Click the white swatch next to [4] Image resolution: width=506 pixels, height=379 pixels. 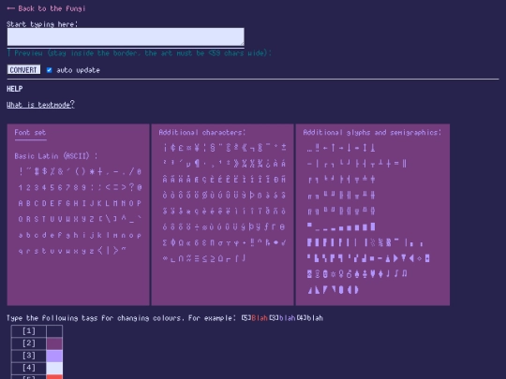coord(54,368)
